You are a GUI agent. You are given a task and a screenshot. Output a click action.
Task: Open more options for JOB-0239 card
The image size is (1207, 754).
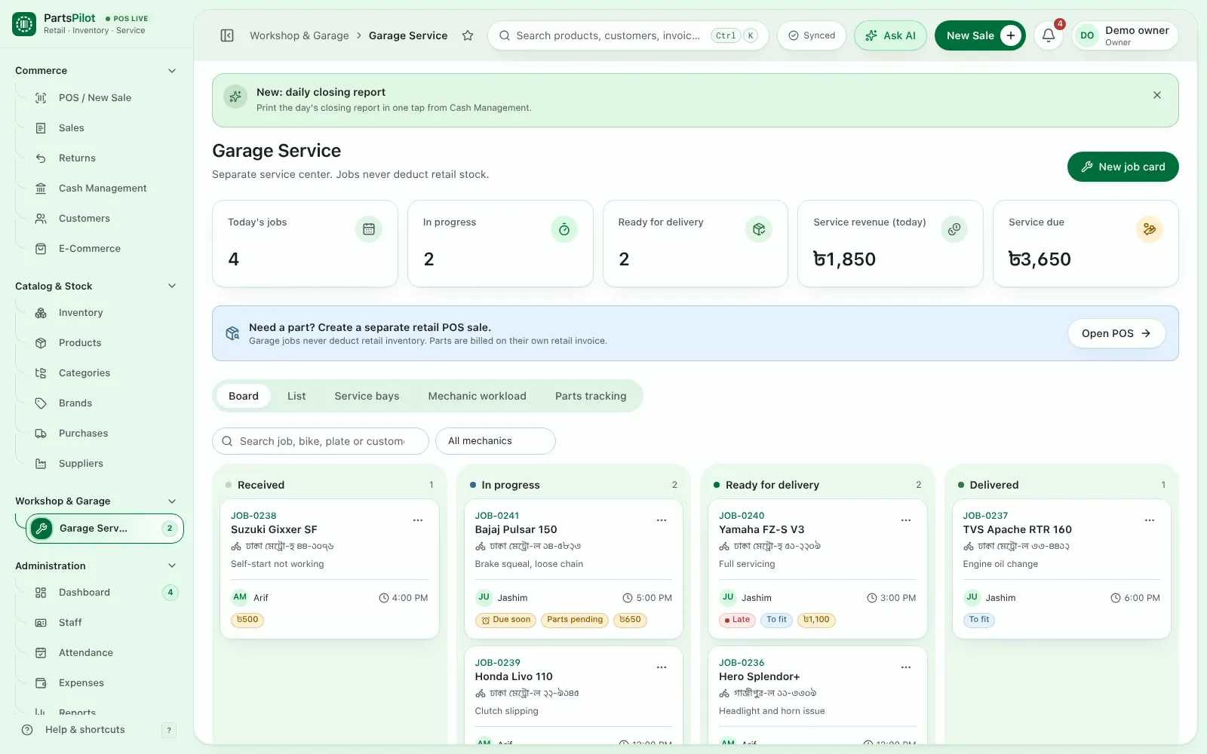click(662, 667)
